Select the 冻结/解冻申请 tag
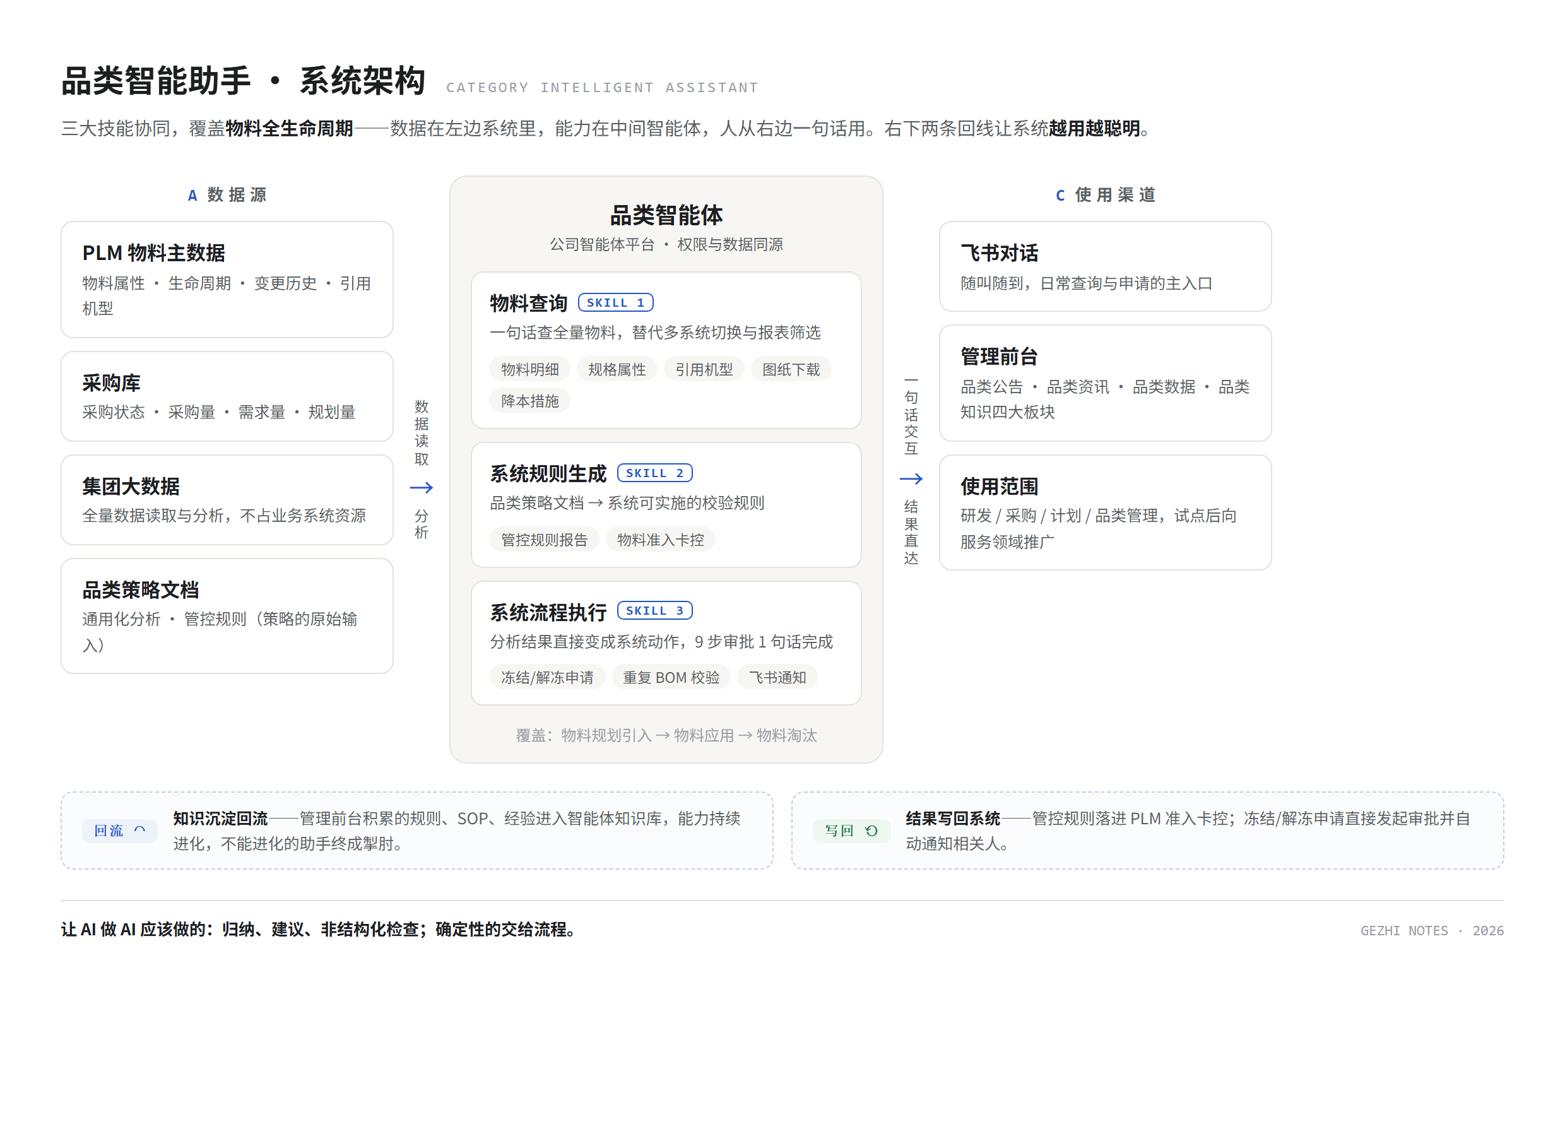Viewport: 1565px width, 1136px height. 547,677
